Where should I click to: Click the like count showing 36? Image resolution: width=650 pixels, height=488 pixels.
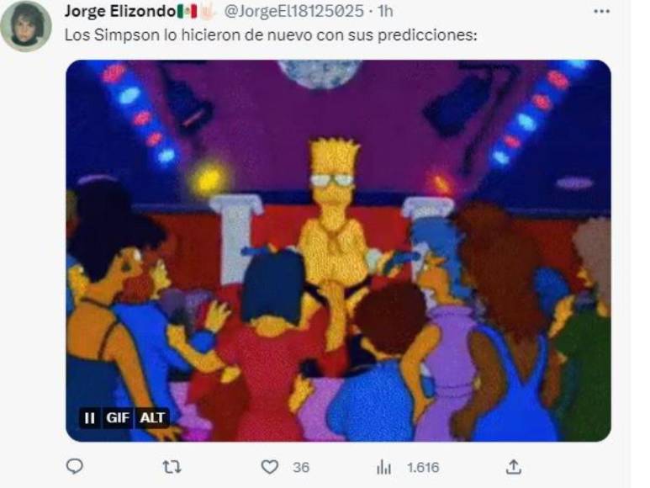point(301,468)
